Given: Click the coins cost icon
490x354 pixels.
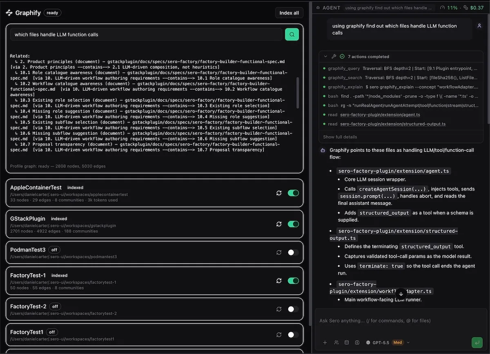Looking at the screenshot, I should tap(466, 8).
